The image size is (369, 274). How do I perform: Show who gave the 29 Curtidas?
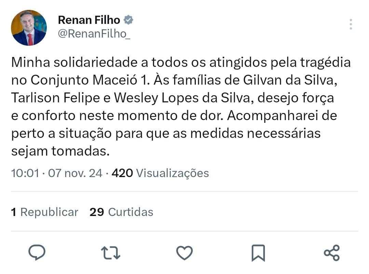pos(121,212)
